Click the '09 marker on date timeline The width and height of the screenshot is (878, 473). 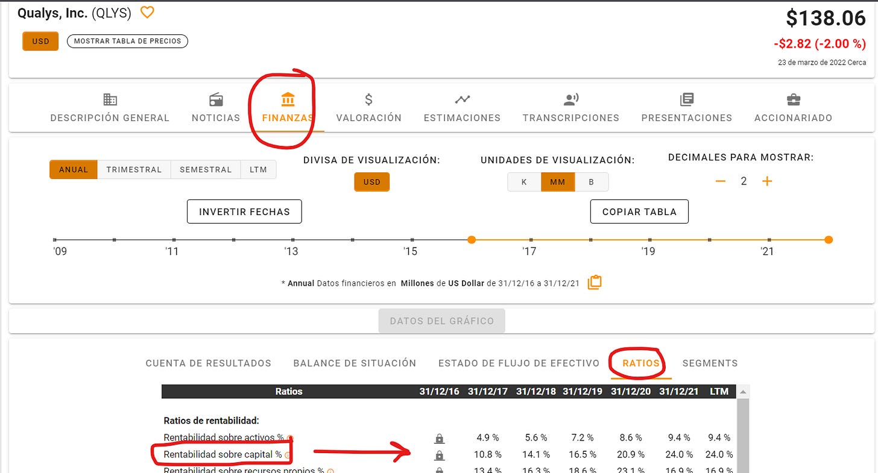tap(55, 240)
